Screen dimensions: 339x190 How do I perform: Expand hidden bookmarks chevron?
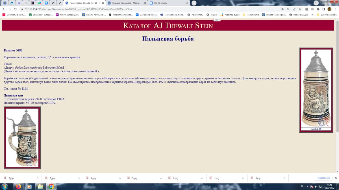tap(312, 15)
